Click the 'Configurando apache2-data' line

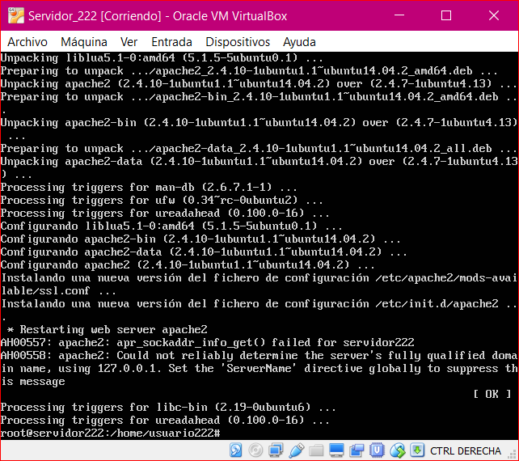tap(204, 252)
